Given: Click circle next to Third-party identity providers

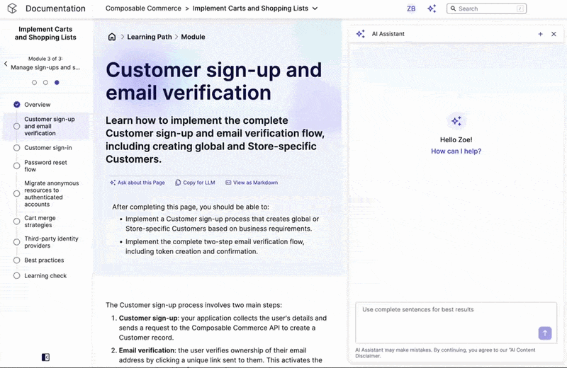Looking at the screenshot, I should pos(16,242).
